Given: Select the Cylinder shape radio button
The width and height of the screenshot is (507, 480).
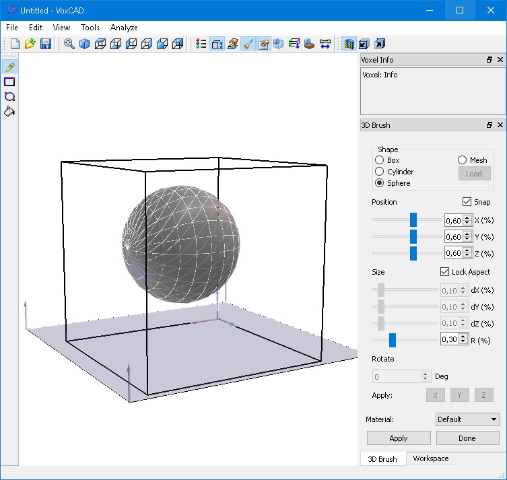Looking at the screenshot, I should coord(379,171).
